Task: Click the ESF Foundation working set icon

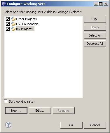Action: coord(13,24)
